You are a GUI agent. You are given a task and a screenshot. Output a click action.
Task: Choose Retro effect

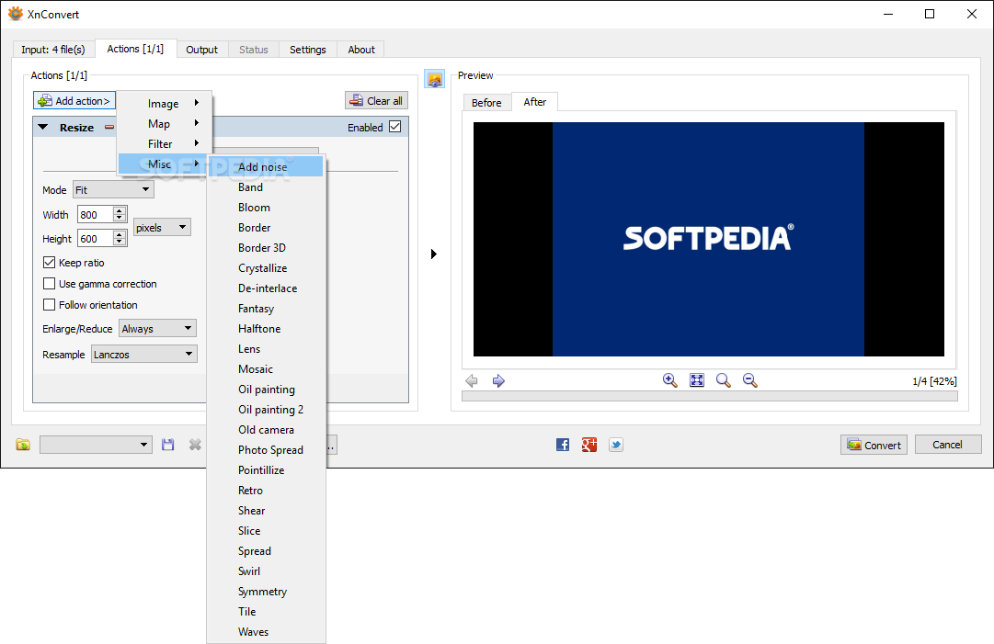tap(267, 491)
